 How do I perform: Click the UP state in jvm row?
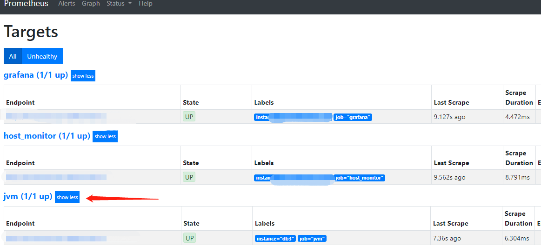tap(189, 238)
